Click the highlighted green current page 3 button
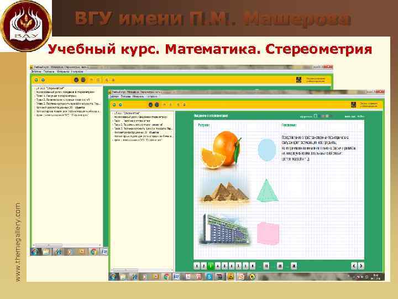The height and width of the screenshot is (299, 398). [x=211, y=266]
